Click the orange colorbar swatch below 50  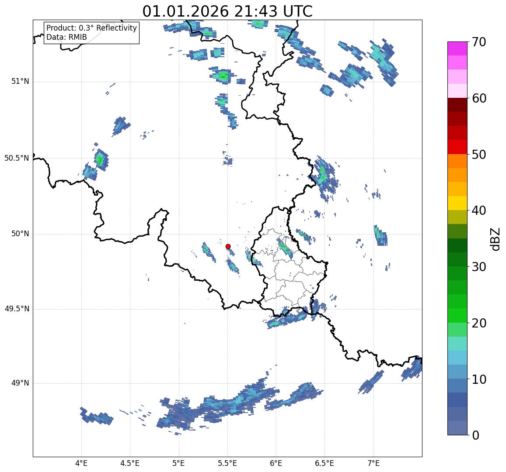(x=457, y=161)
